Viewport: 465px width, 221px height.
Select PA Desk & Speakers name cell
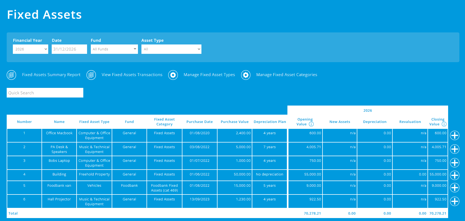pyautogui.click(x=59, y=149)
